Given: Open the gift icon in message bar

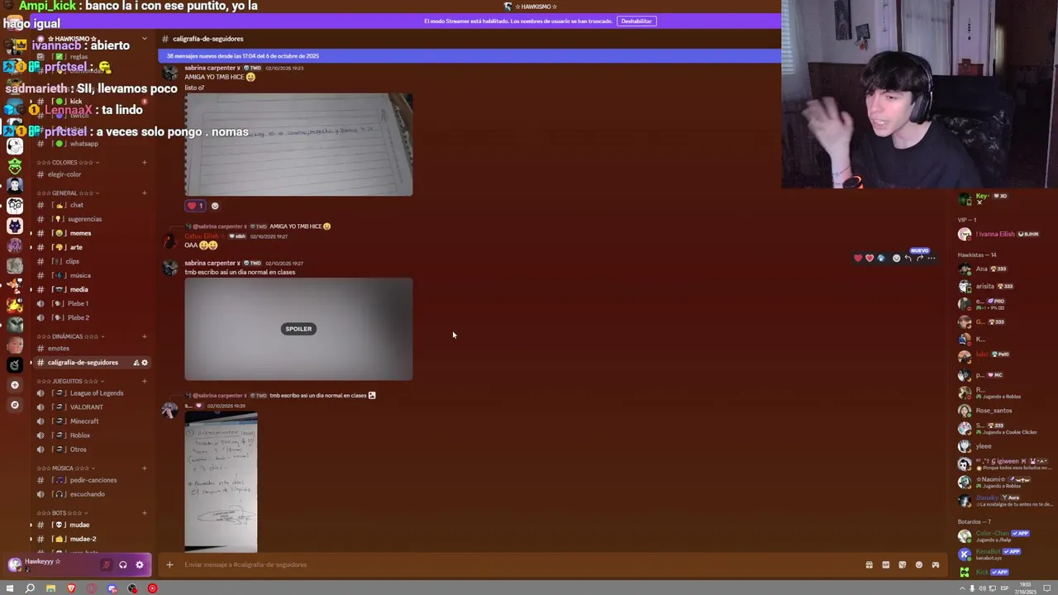Looking at the screenshot, I should coord(869,565).
